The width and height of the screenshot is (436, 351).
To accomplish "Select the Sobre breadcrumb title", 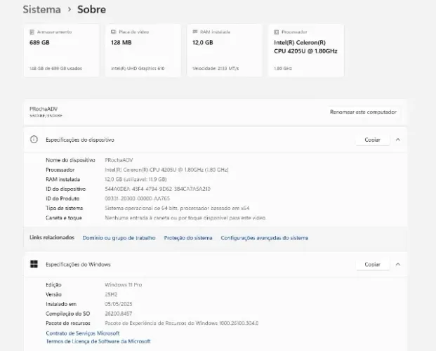I will 91,9.
